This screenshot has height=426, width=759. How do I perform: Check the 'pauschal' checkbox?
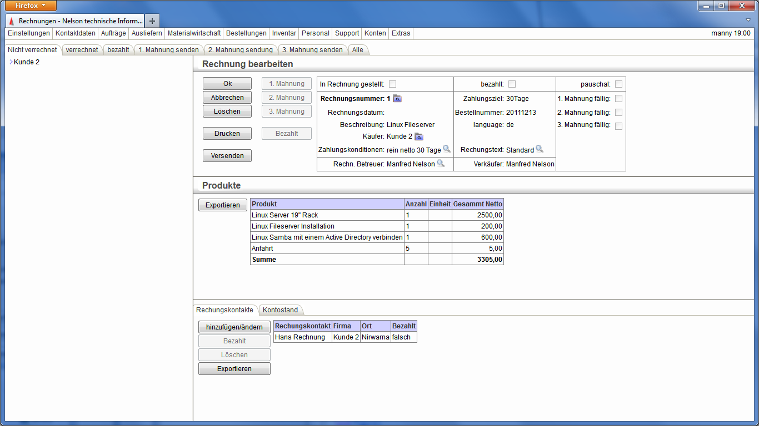point(618,84)
